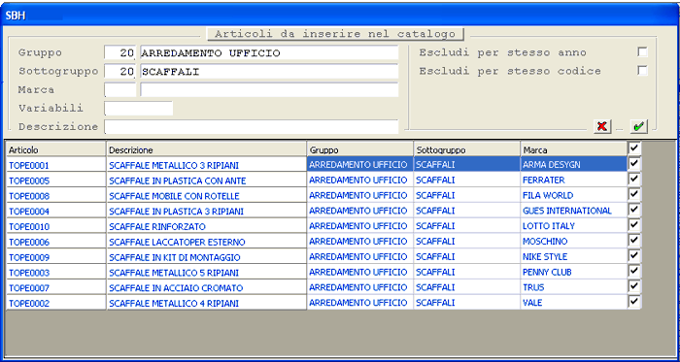Enable Escludi per stesso codice checkbox
Image resolution: width=680 pixels, height=362 pixels.
click(642, 71)
